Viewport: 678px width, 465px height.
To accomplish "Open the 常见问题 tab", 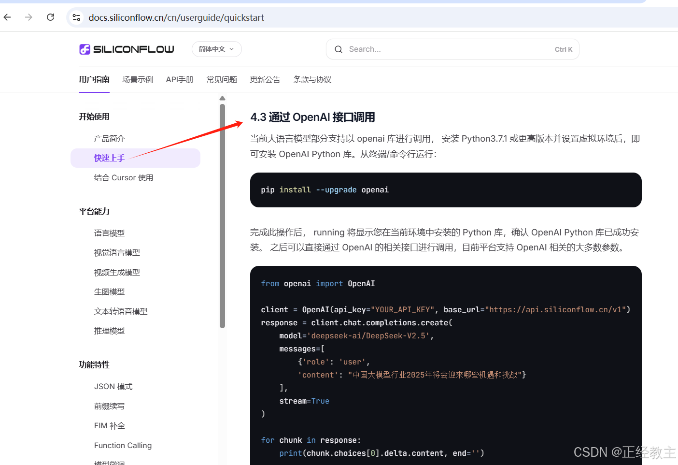I will [222, 79].
